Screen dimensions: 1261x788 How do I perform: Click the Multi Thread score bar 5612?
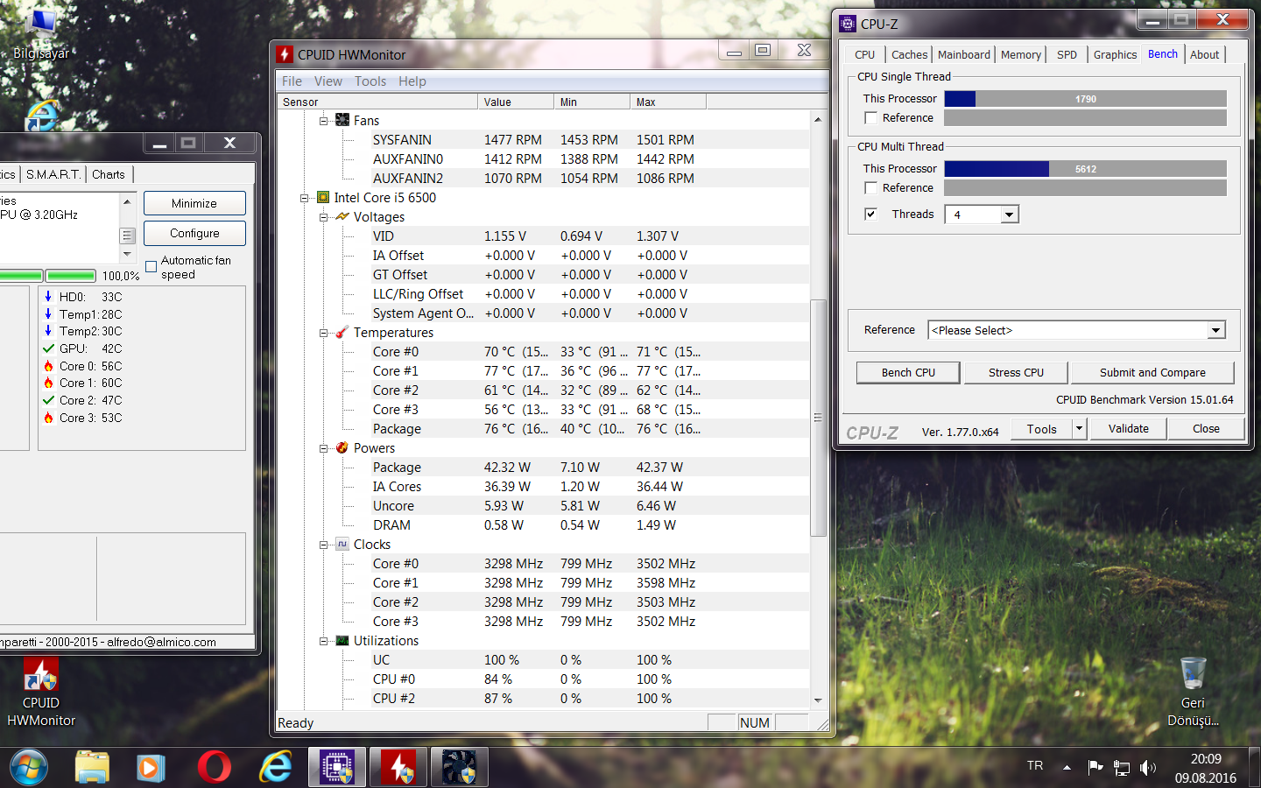1085,169
